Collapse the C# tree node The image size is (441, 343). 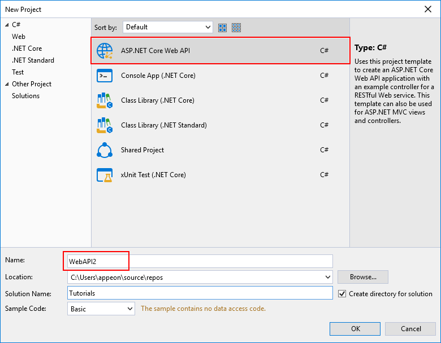(x=6, y=25)
